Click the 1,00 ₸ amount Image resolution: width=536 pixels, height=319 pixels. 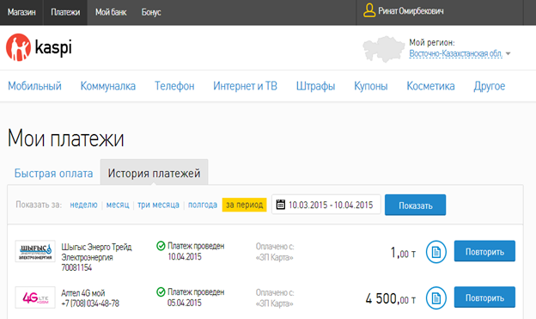pyautogui.click(x=404, y=253)
